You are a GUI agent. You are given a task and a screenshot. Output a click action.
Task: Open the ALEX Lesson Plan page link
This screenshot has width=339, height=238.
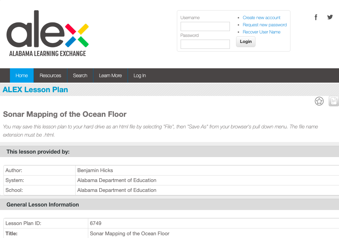pos(35,89)
